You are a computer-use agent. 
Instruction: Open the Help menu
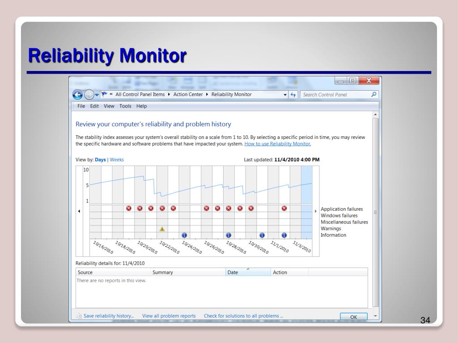tap(141, 106)
